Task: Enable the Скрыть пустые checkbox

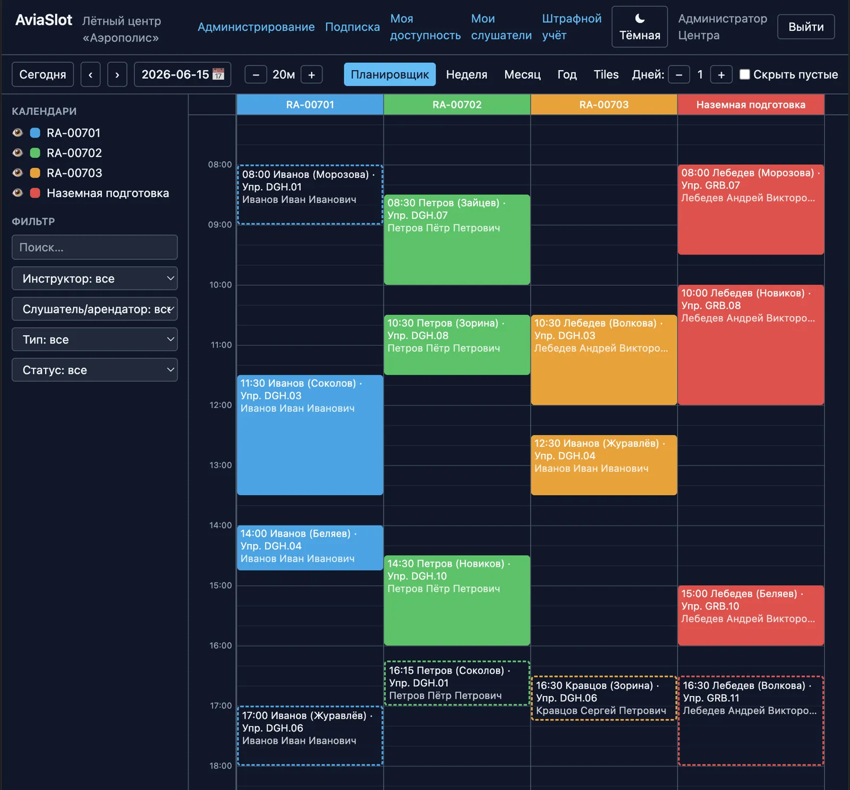Action: click(x=745, y=74)
